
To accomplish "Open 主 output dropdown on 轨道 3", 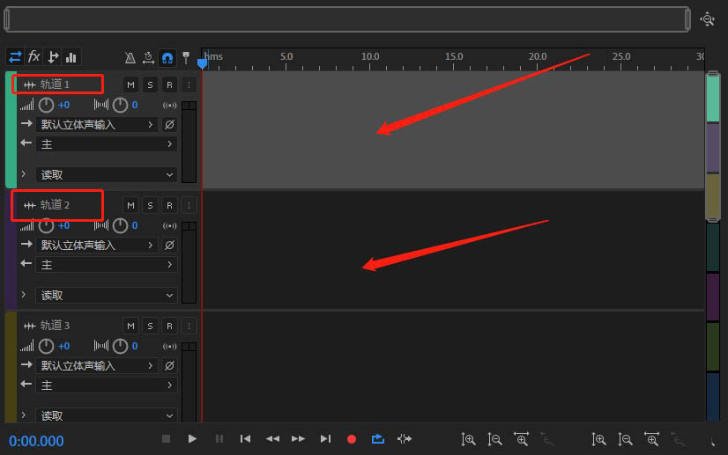I will [x=107, y=385].
